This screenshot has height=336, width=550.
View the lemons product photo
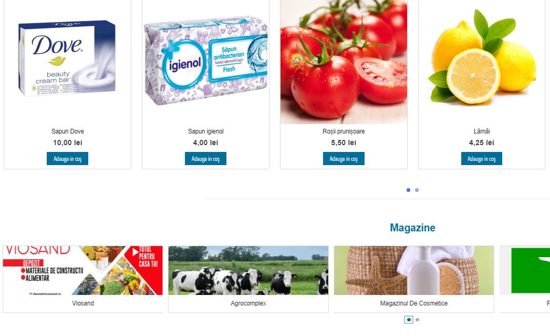tap(482, 56)
